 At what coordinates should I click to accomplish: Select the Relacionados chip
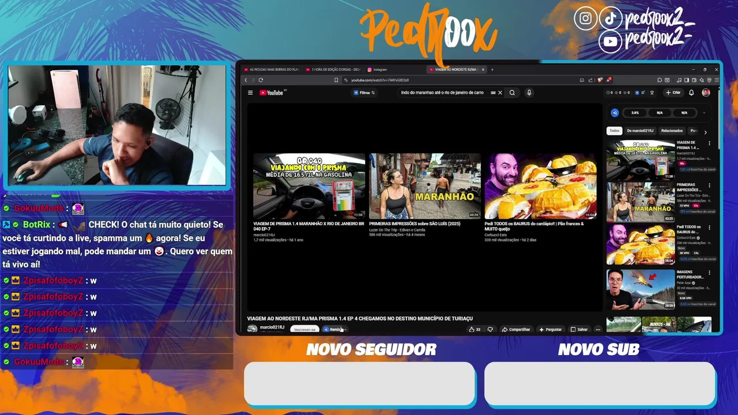click(x=672, y=131)
